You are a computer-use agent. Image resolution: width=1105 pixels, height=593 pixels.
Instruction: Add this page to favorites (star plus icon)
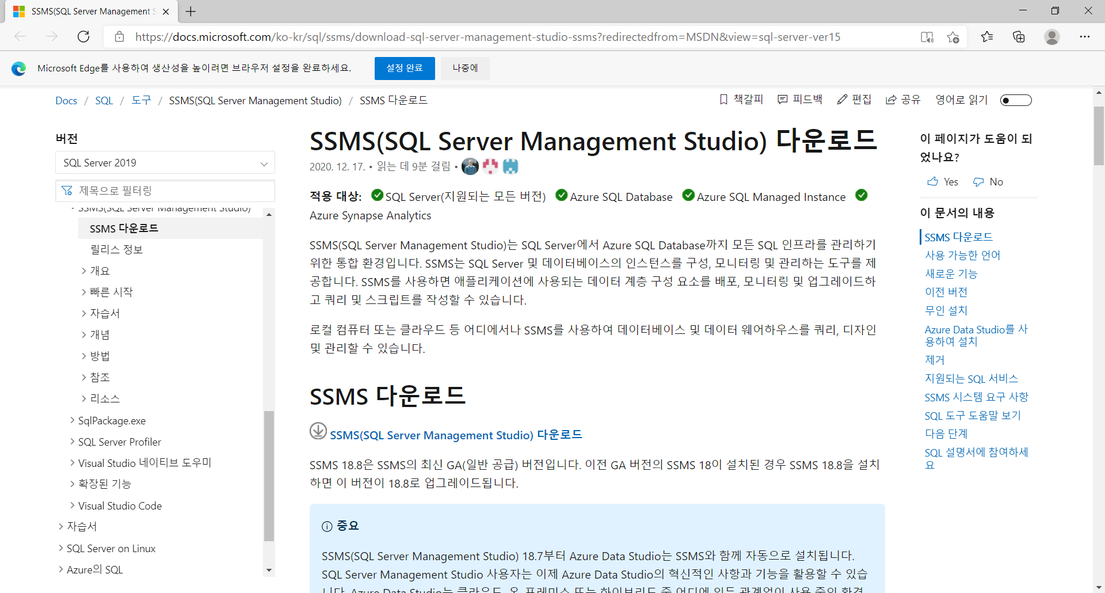[953, 37]
